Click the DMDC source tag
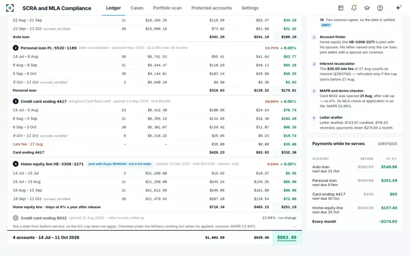 click(x=326, y=25)
